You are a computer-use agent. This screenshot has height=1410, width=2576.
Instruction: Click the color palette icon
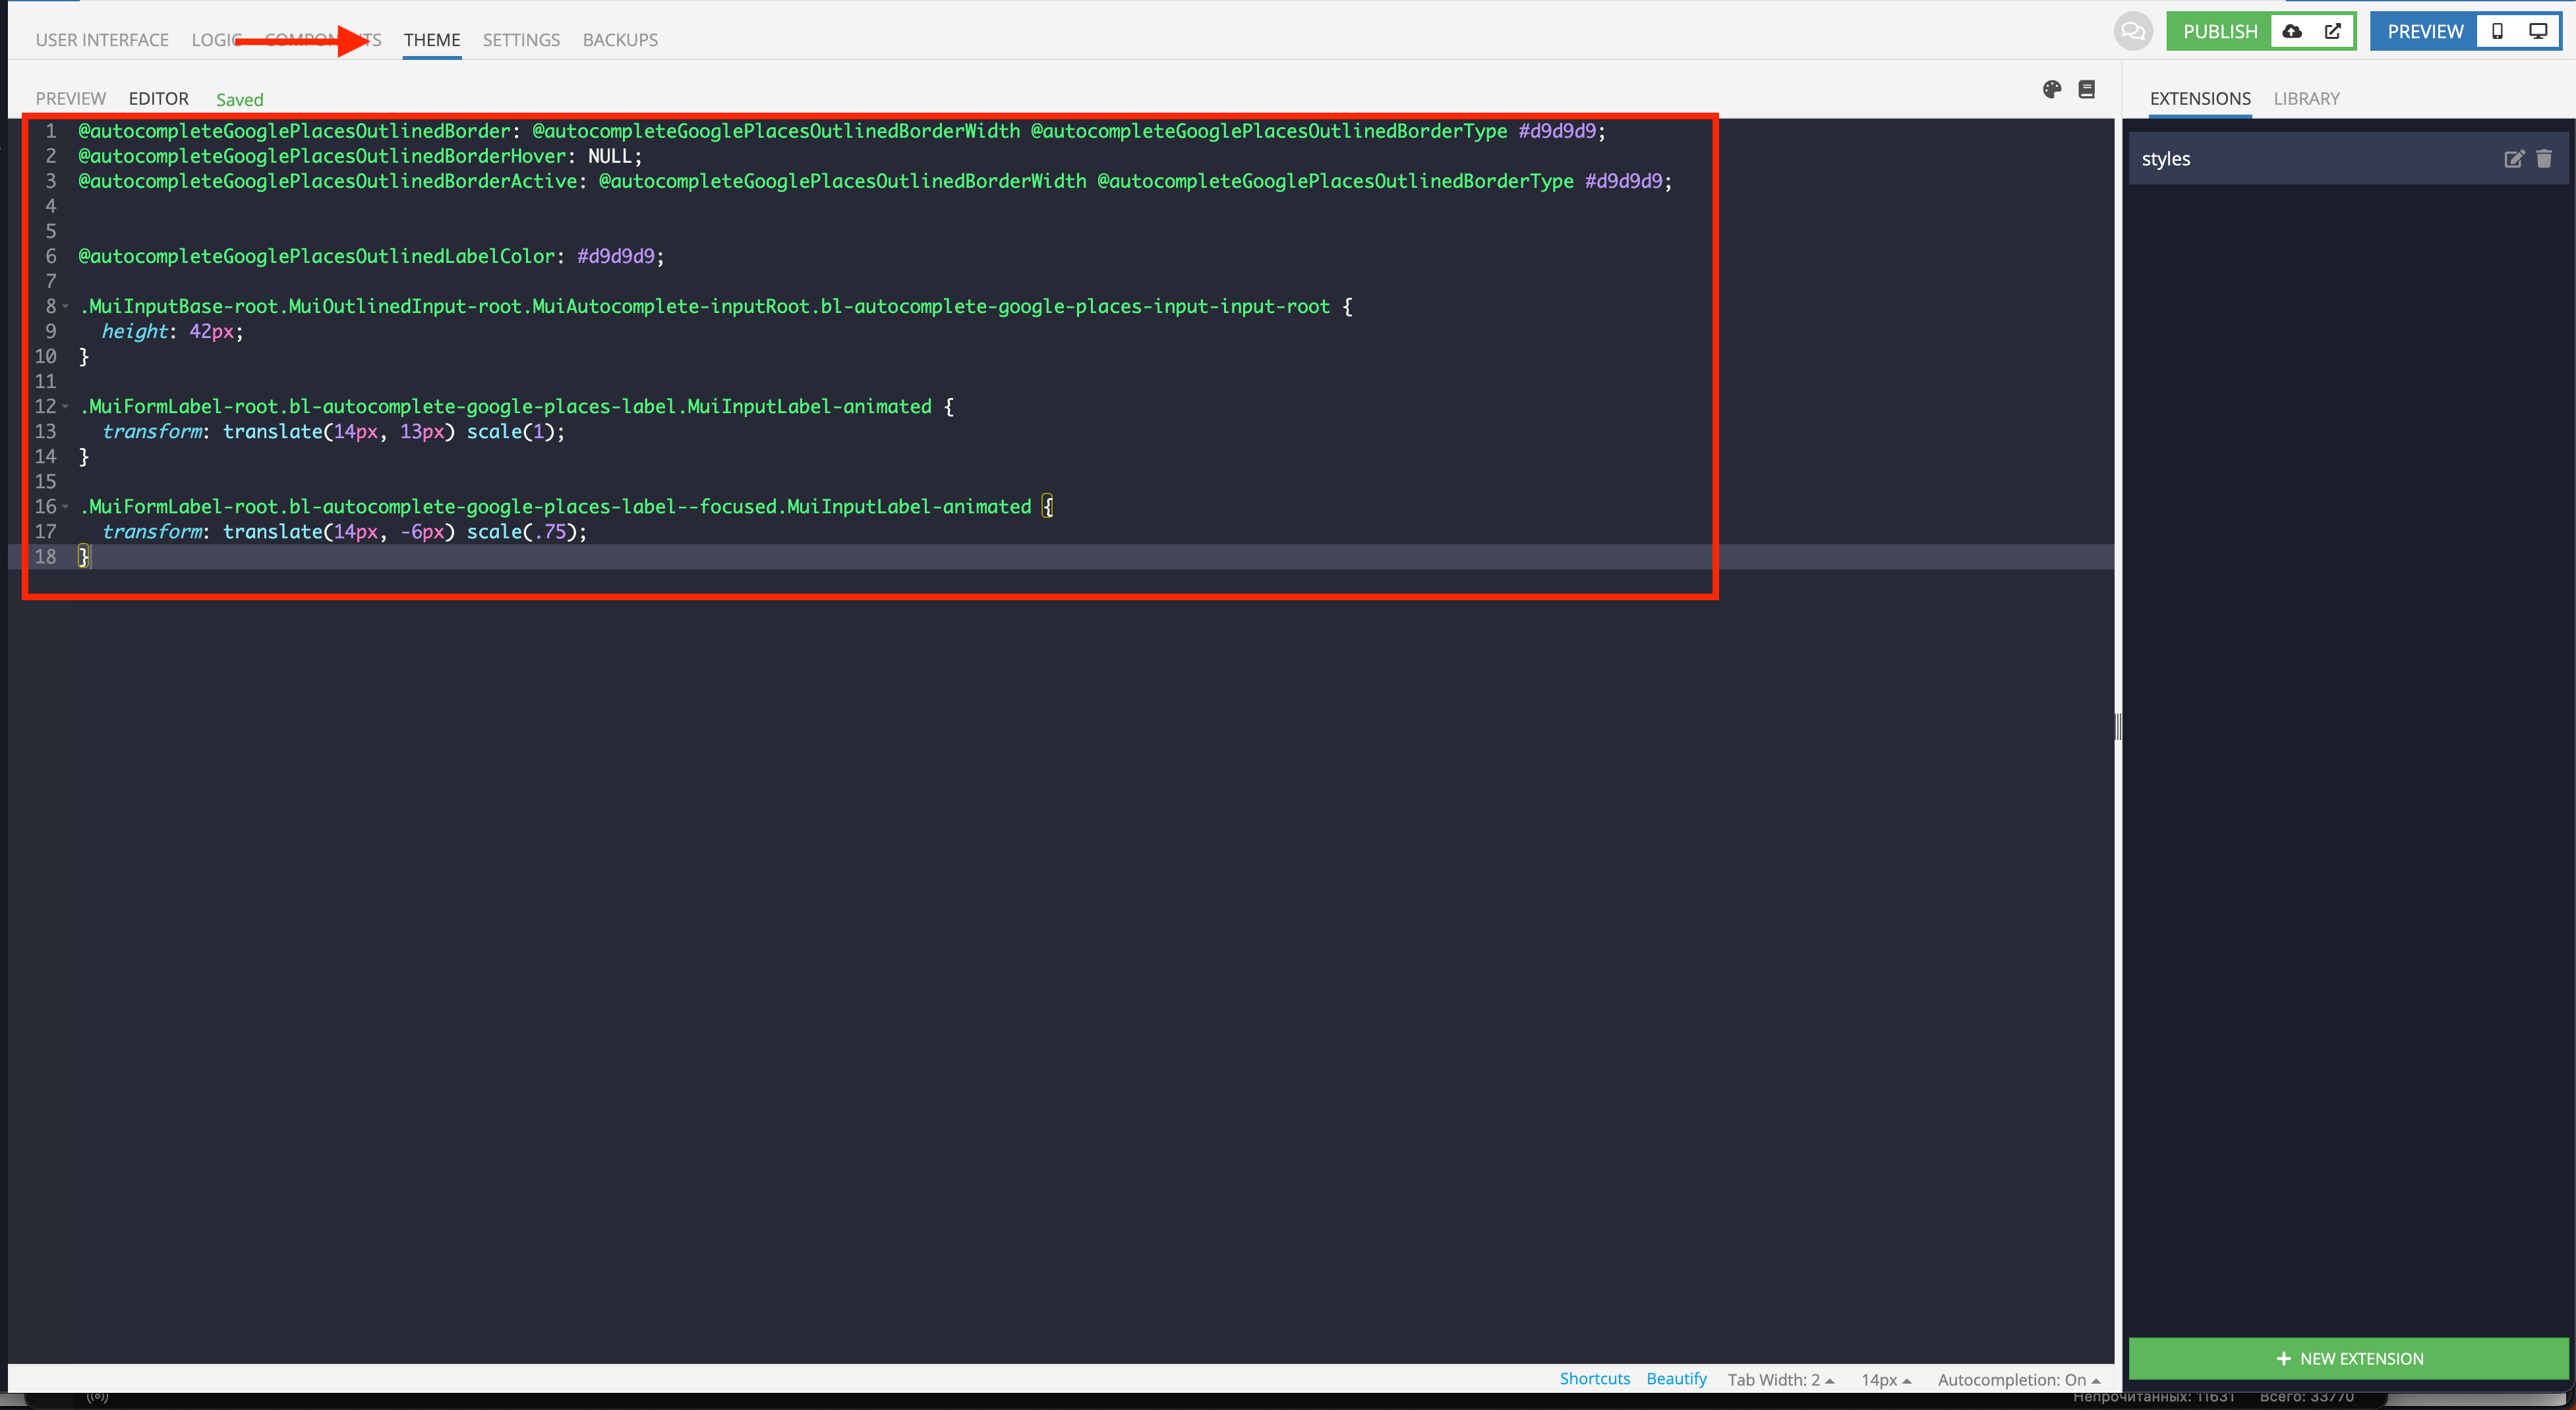[2052, 90]
